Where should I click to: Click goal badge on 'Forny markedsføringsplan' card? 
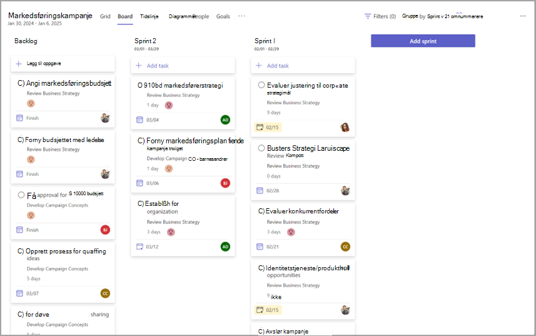click(x=169, y=168)
